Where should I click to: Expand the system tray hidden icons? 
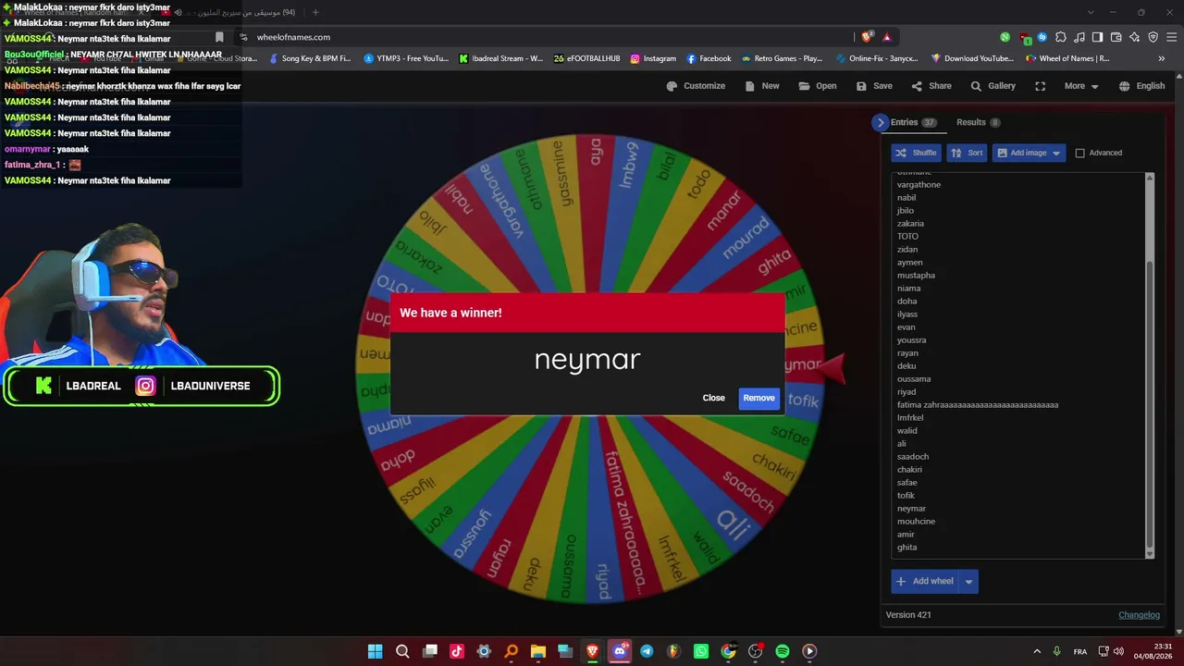[x=1037, y=651]
